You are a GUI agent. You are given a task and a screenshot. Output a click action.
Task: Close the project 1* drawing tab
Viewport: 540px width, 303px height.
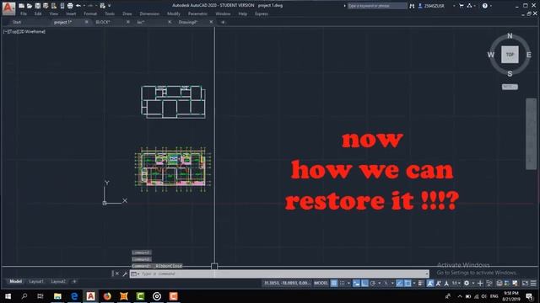86,22
